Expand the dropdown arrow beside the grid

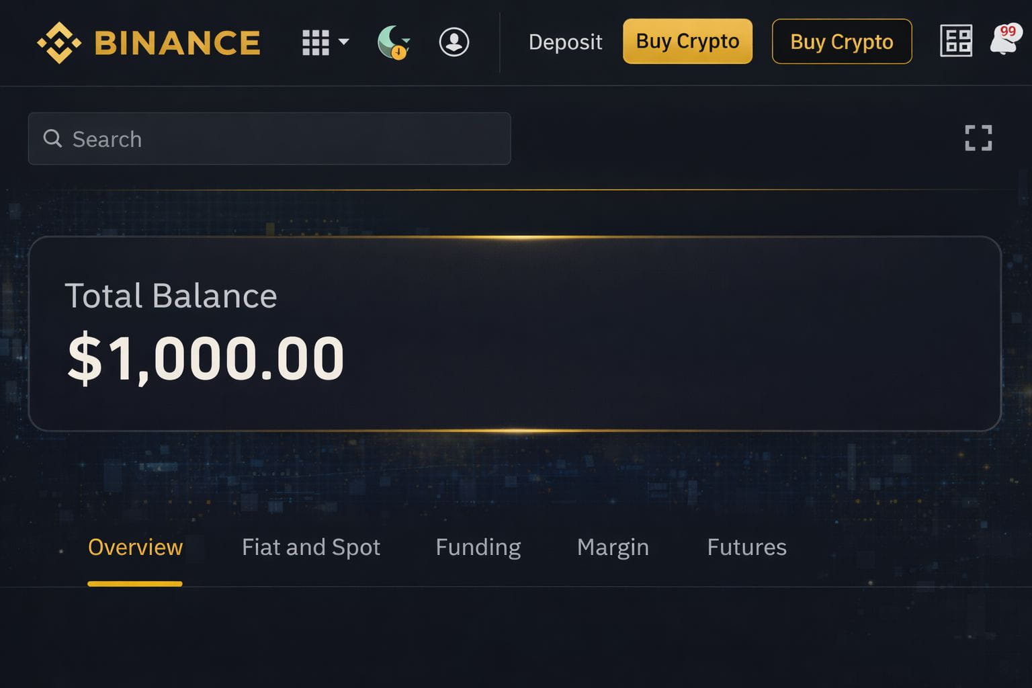pos(344,42)
